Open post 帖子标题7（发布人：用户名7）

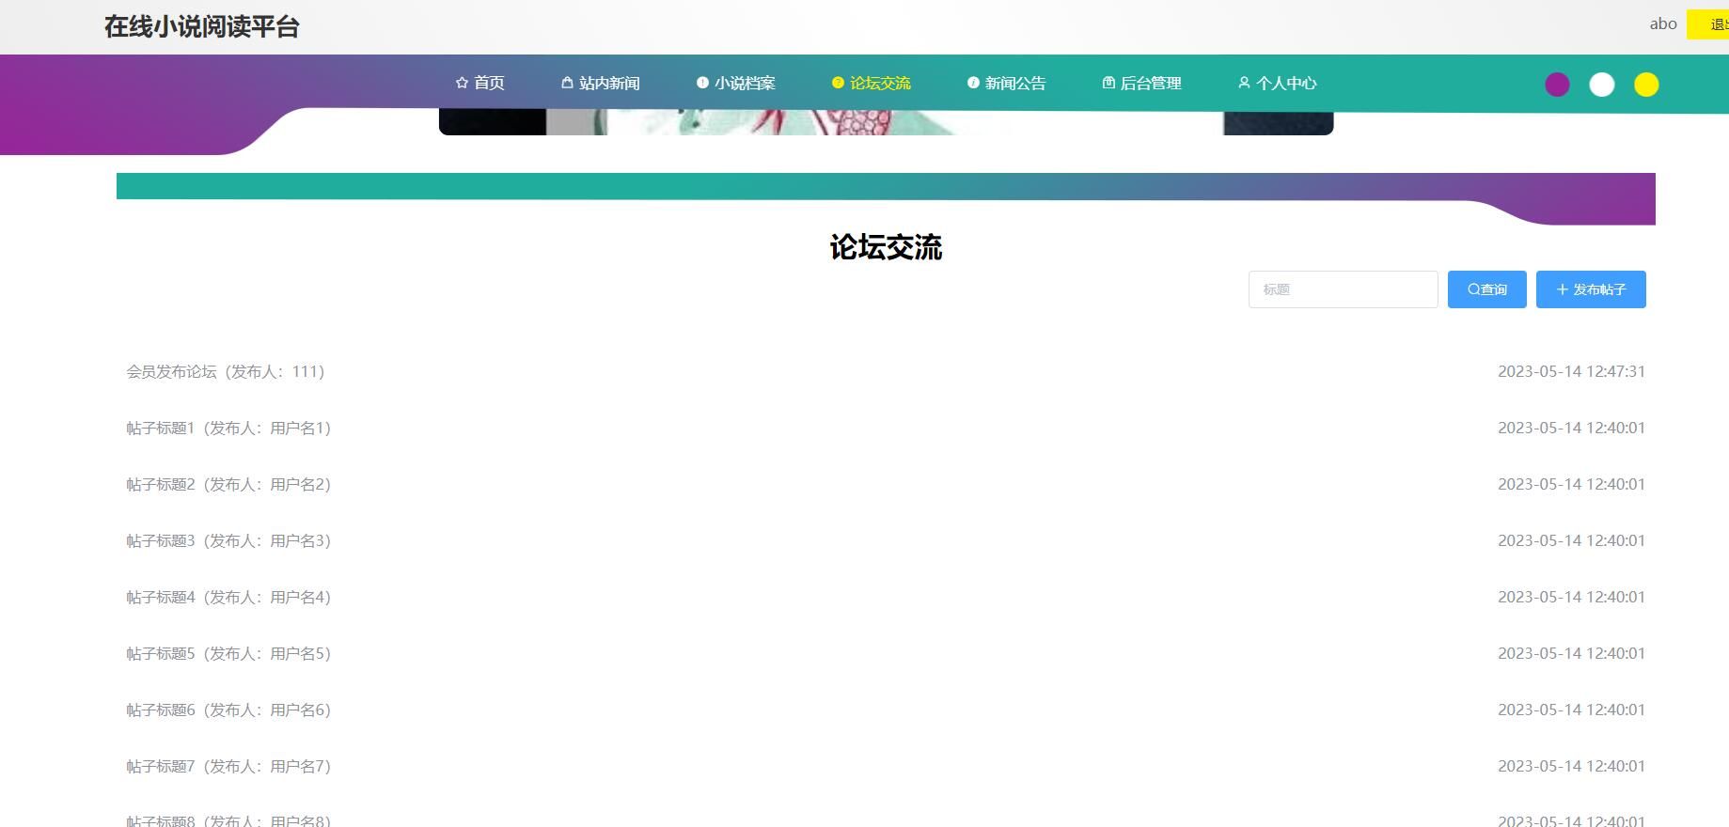(228, 766)
